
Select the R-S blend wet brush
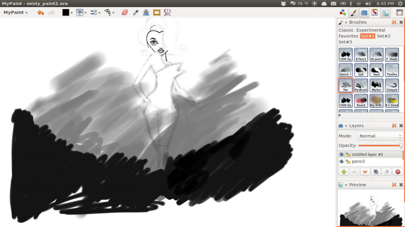(392, 101)
